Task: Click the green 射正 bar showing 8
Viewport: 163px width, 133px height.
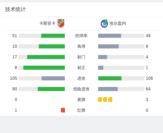Action: (44, 68)
